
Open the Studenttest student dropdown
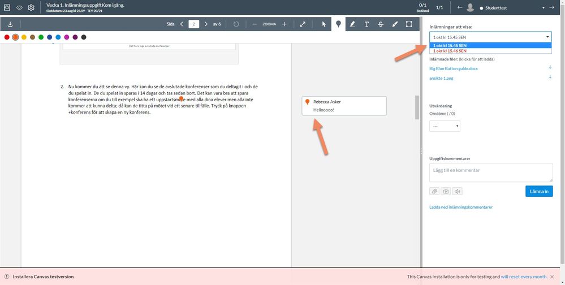tap(512, 7)
